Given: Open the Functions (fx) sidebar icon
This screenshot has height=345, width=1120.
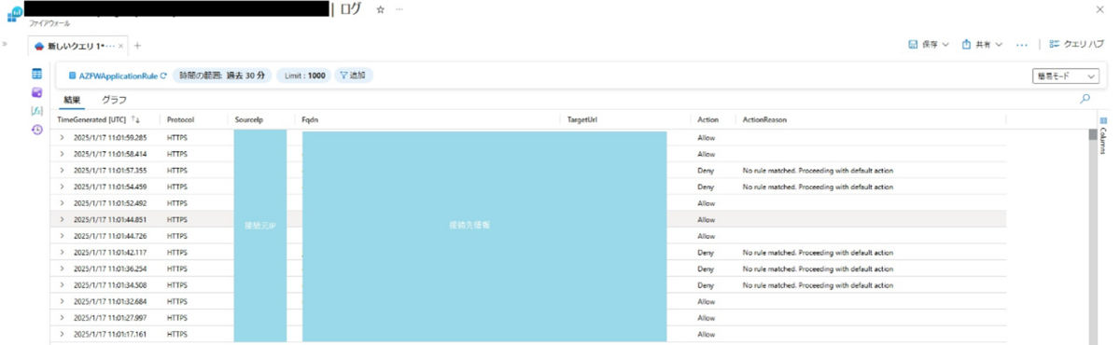Looking at the screenshot, I should (x=37, y=111).
